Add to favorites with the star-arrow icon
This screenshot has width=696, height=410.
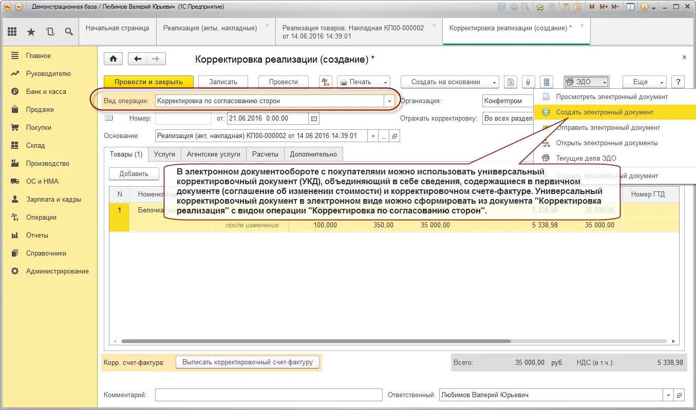click(x=540, y=7)
